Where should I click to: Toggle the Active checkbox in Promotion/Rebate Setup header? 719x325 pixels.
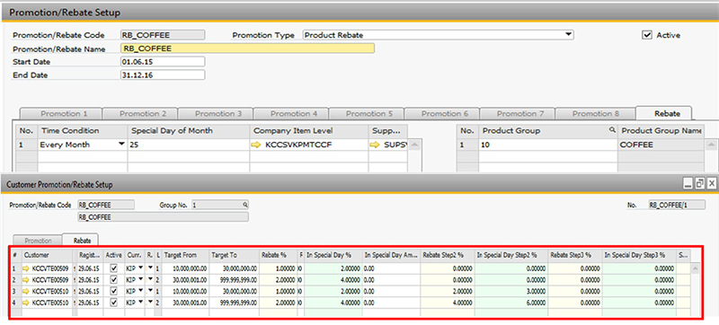tap(647, 35)
